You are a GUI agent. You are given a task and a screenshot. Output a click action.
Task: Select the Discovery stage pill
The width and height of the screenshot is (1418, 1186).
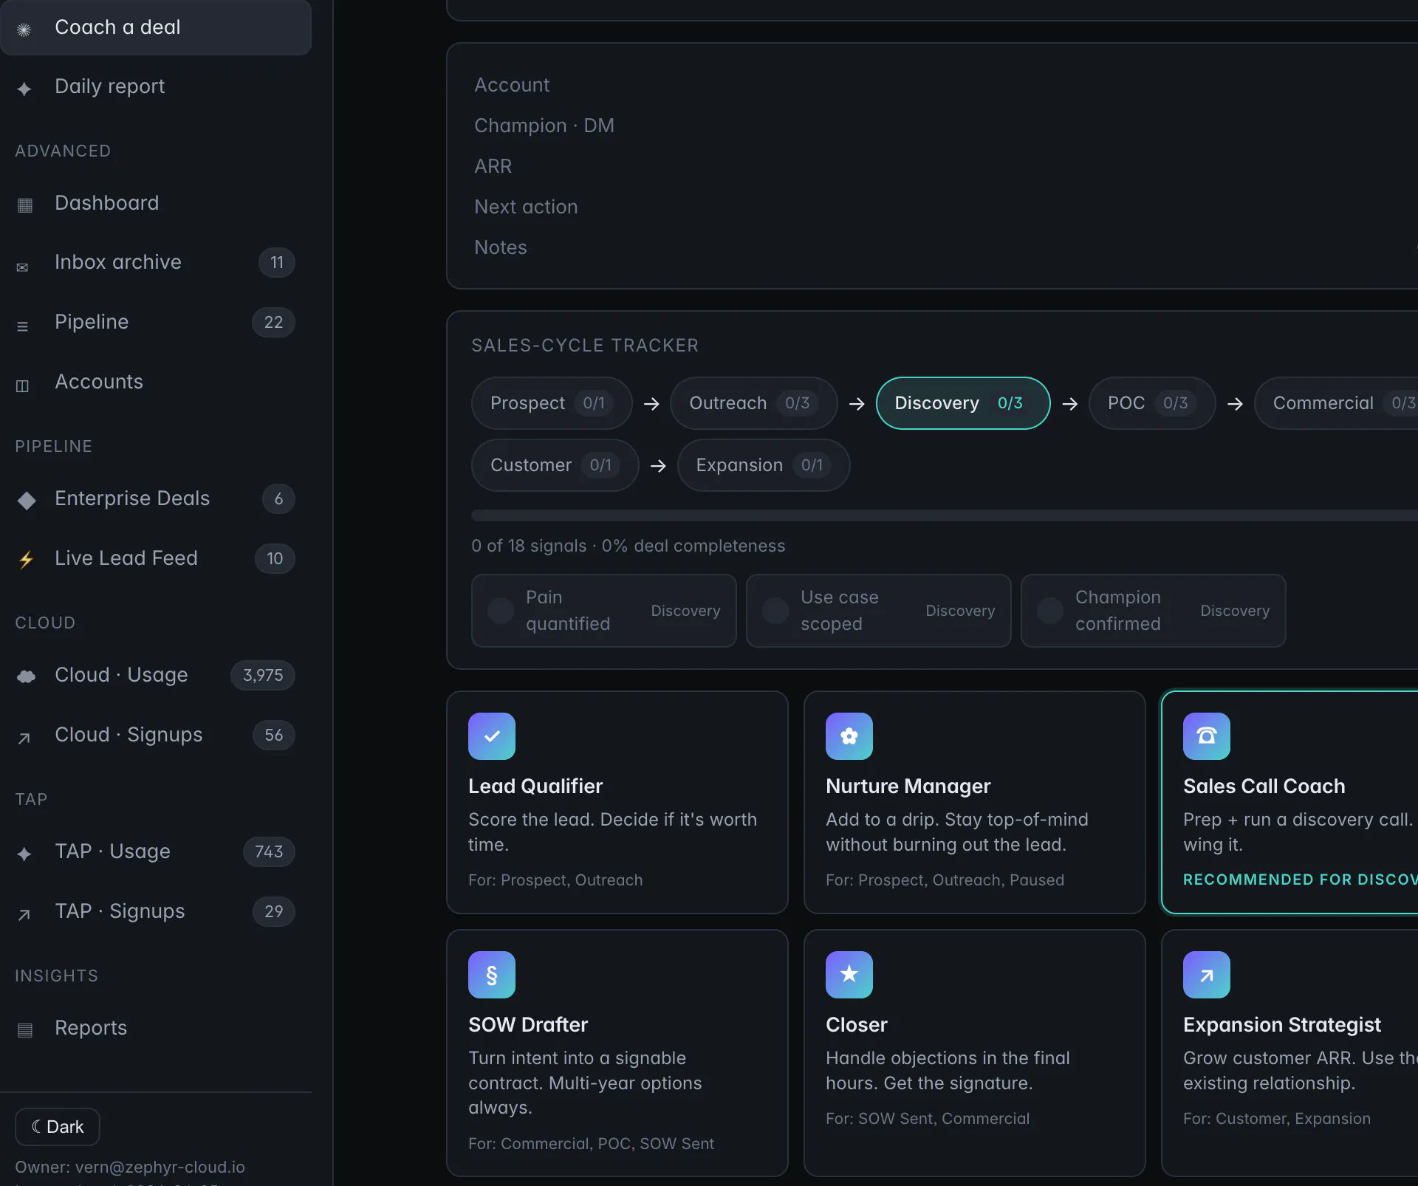point(963,403)
